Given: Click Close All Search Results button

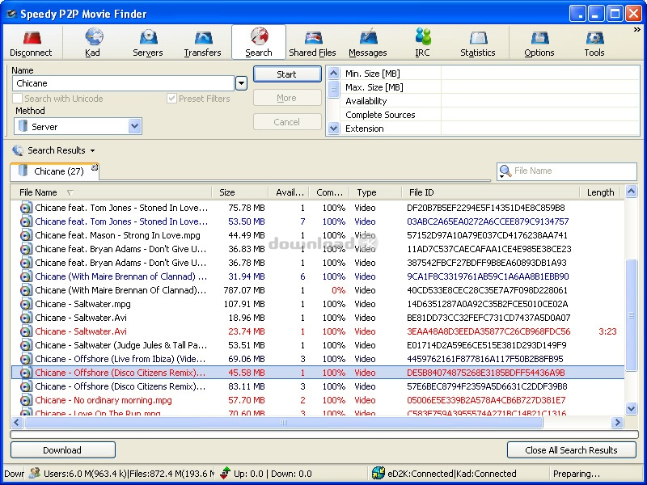Looking at the screenshot, I should click(572, 450).
